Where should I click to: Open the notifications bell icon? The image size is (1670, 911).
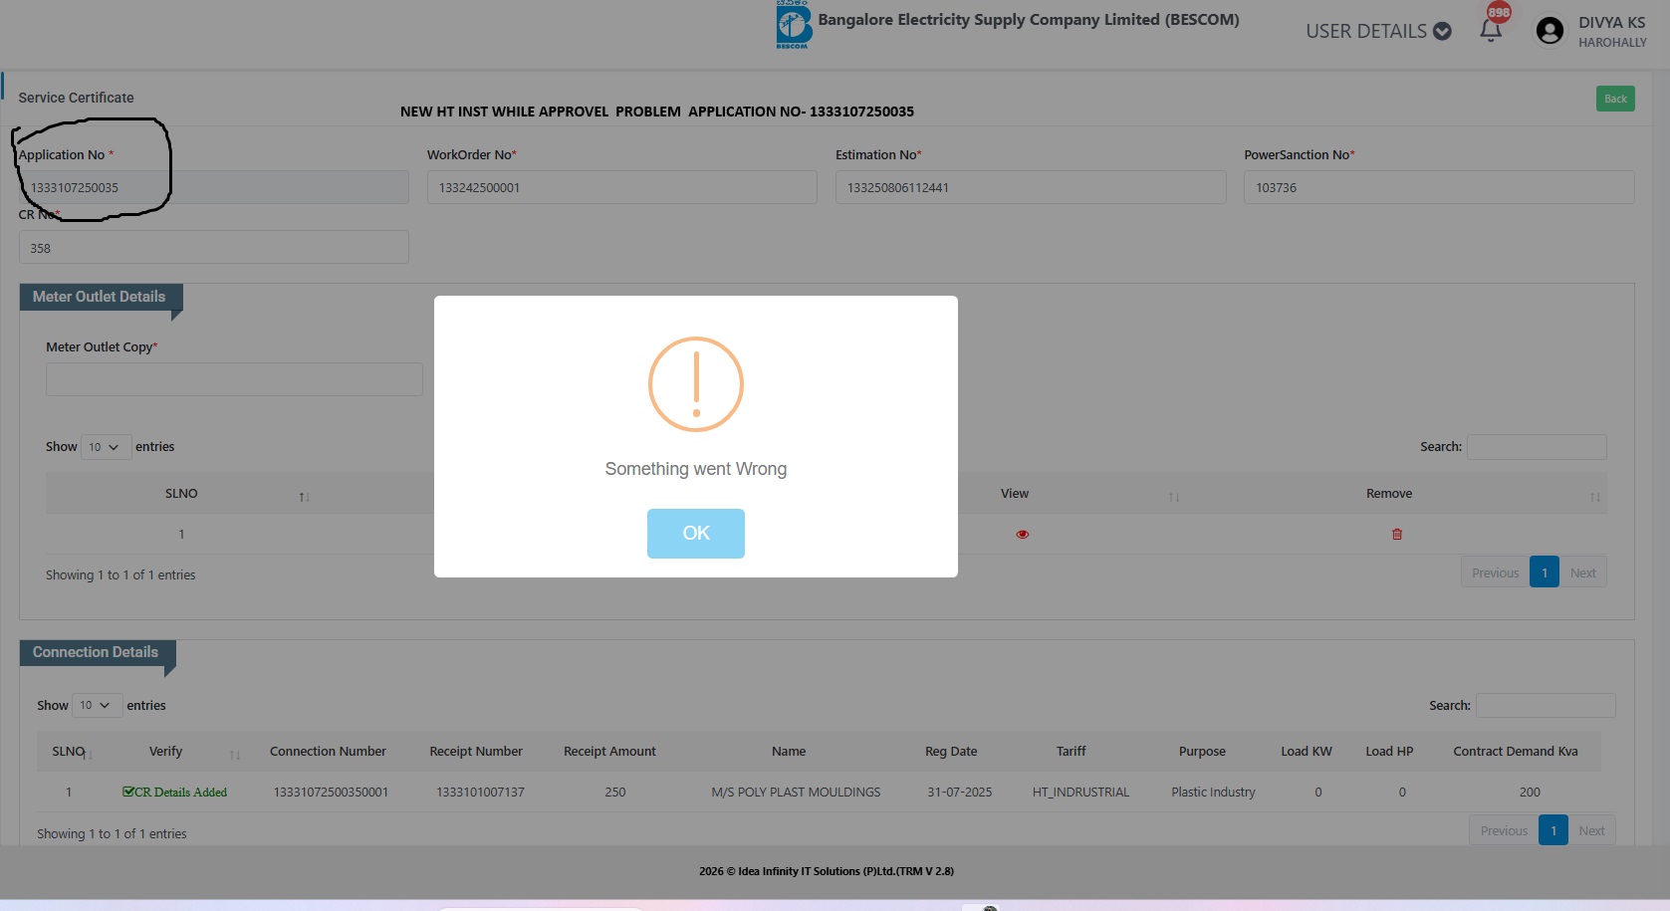[1491, 30]
